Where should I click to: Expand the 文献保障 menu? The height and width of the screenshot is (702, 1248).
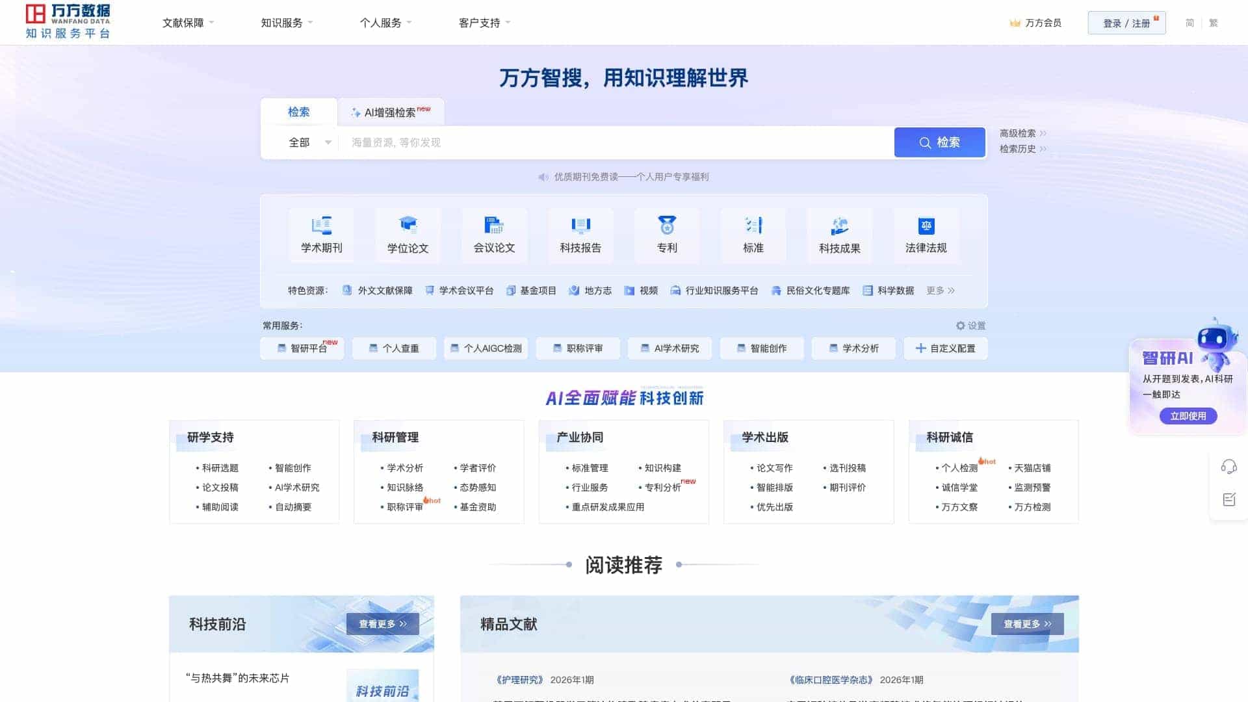pyautogui.click(x=188, y=23)
